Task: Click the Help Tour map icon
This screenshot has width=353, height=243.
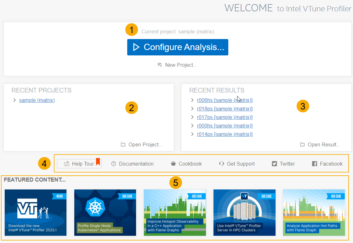Action: [x=67, y=164]
